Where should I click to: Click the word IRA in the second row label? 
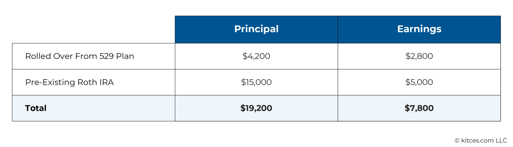coord(107,82)
